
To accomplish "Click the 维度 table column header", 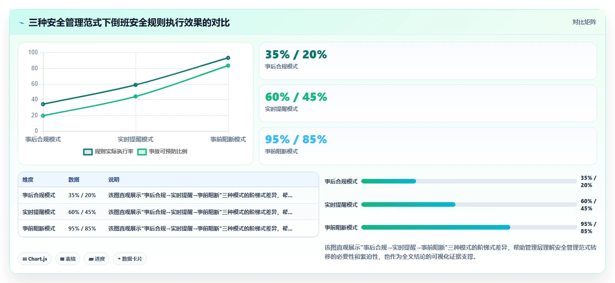I will 28,180.
